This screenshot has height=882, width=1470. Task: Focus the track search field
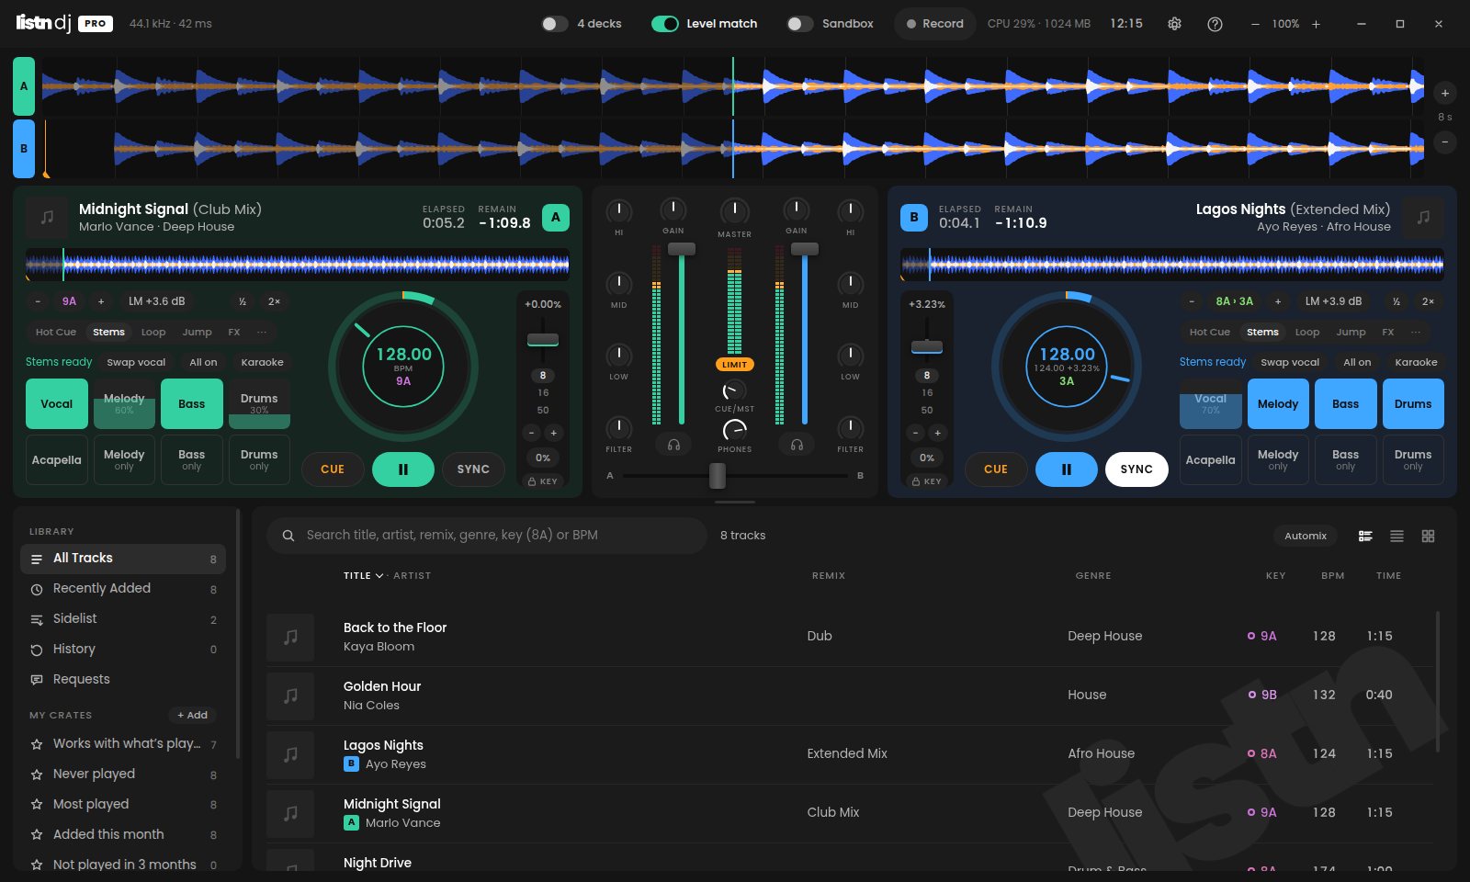point(487,536)
